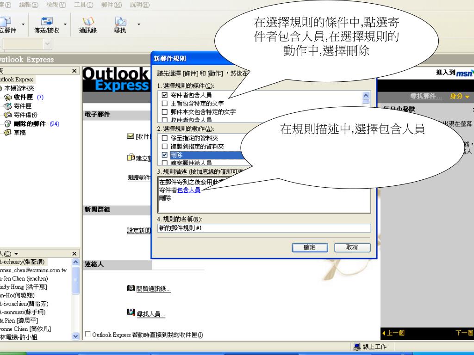Image resolution: width=474 pixels, height=355 pixels.
Task: Expand the 建立郵件 dropdown arrow
Action: [23, 24]
